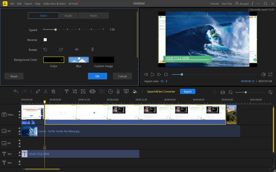The width and height of the screenshot is (276, 172).
Task: Flip the video horizontally
Action: pos(77,49)
